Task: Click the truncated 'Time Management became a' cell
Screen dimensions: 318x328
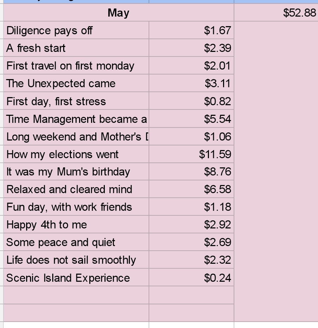Action: click(x=76, y=119)
